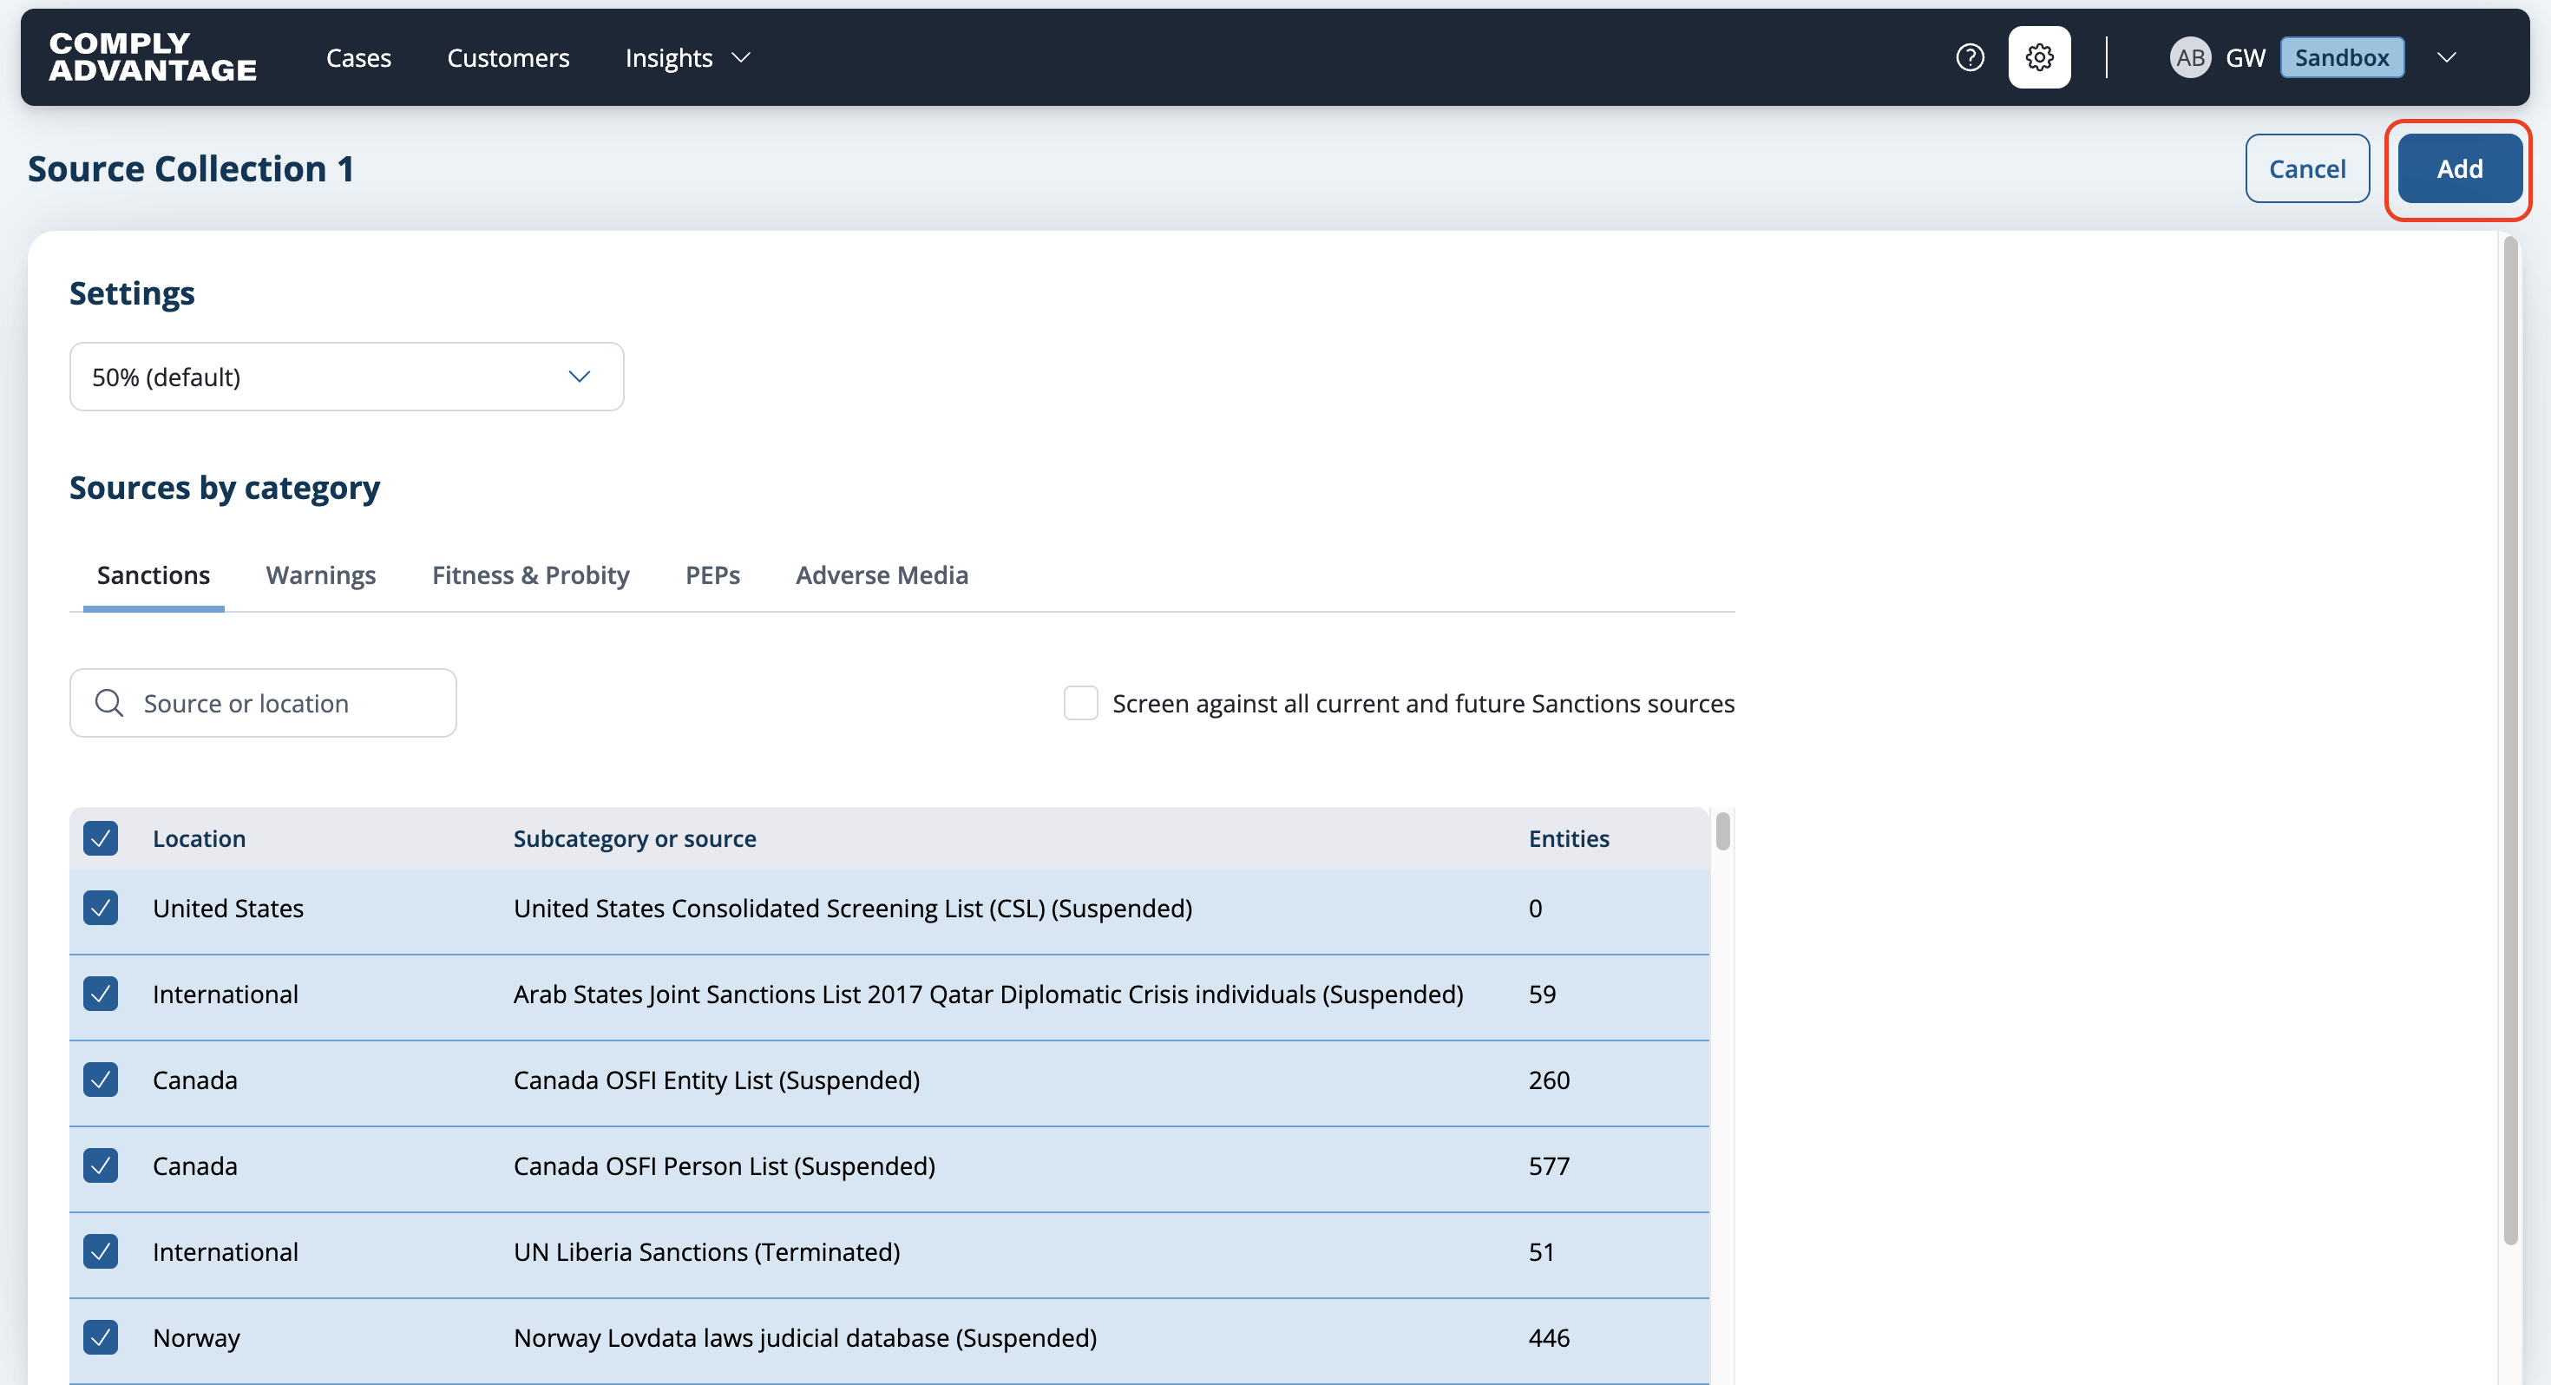
Task: Click the Add button
Action: [2460, 168]
